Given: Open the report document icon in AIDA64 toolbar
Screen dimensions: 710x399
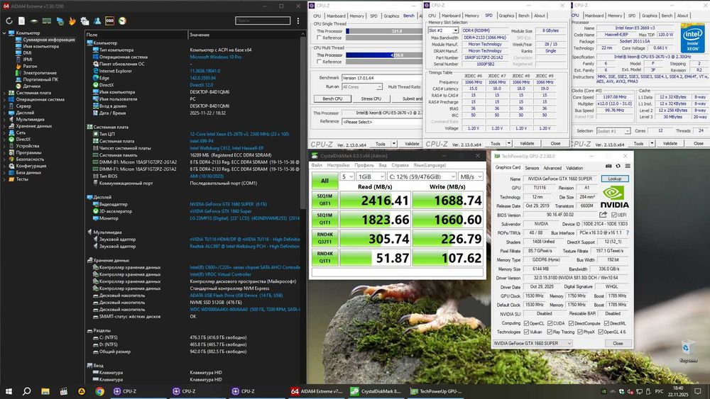Looking at the screenshot, I should click(21, 21).
